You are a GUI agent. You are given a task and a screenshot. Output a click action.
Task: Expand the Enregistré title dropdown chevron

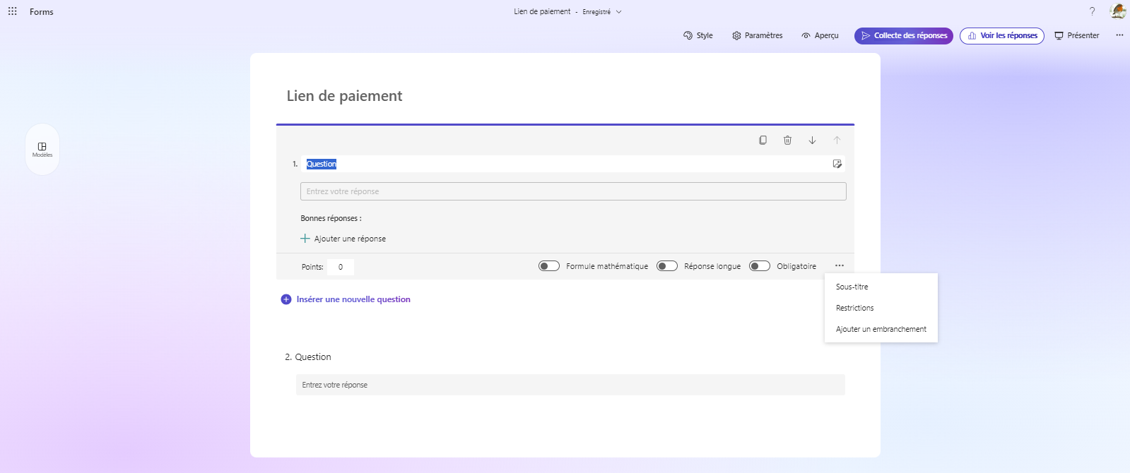point(619,12)
